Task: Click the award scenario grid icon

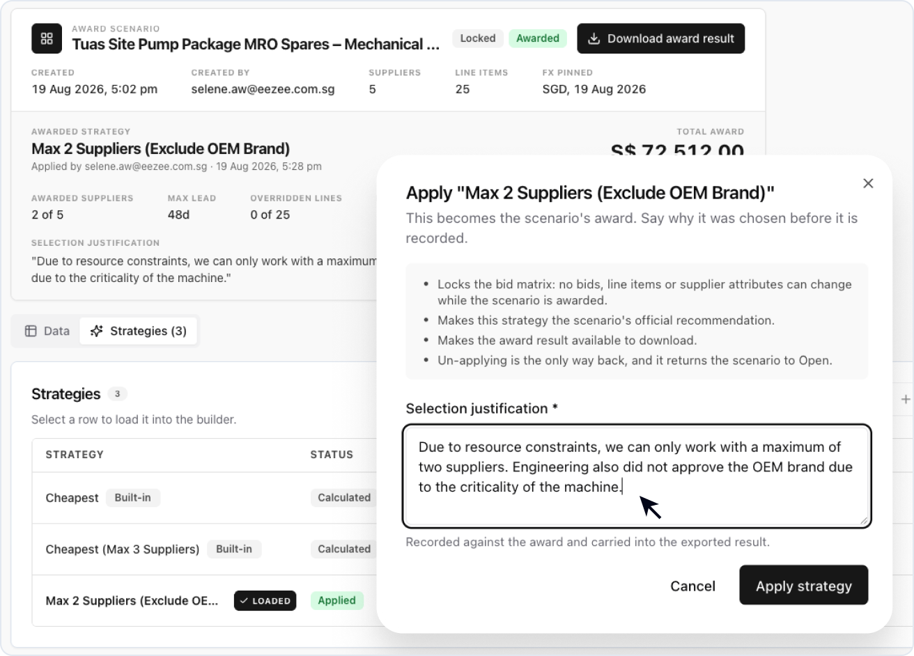Action: (x=47, y=38)
